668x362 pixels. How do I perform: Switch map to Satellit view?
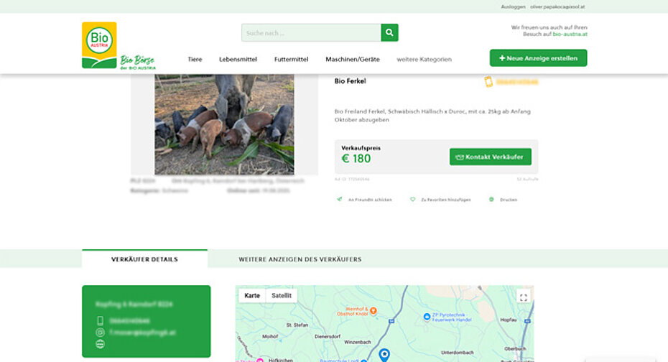pos(281,296)
